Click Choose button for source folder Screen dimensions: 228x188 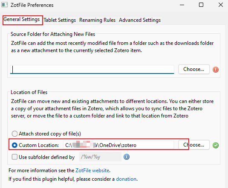coord(194,69)
